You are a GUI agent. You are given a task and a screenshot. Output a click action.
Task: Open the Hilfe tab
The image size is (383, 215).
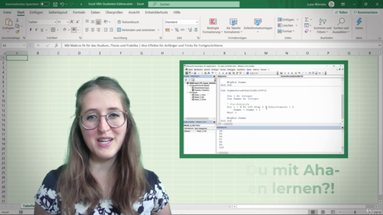tap(177, 12)
